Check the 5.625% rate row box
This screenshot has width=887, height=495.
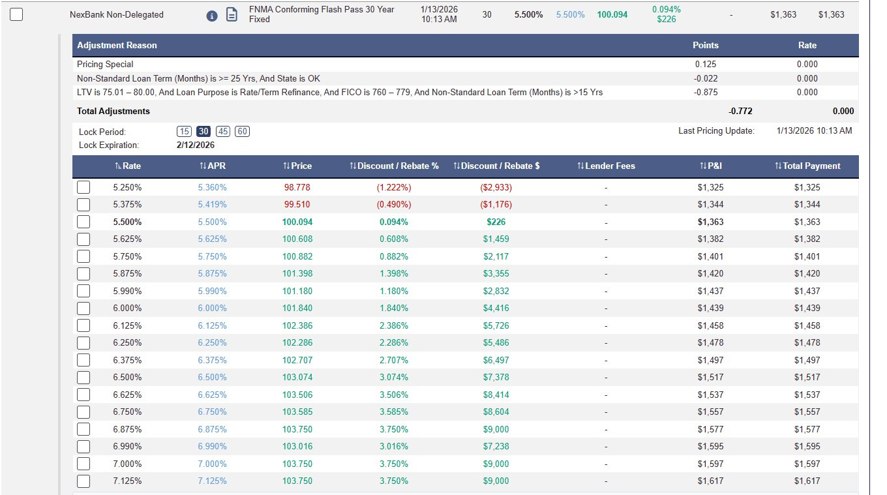click(83, 239)
